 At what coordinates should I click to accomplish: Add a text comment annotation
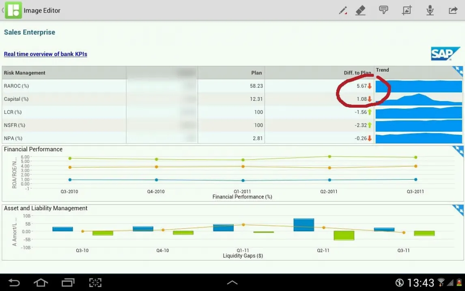tap(383, 11)
